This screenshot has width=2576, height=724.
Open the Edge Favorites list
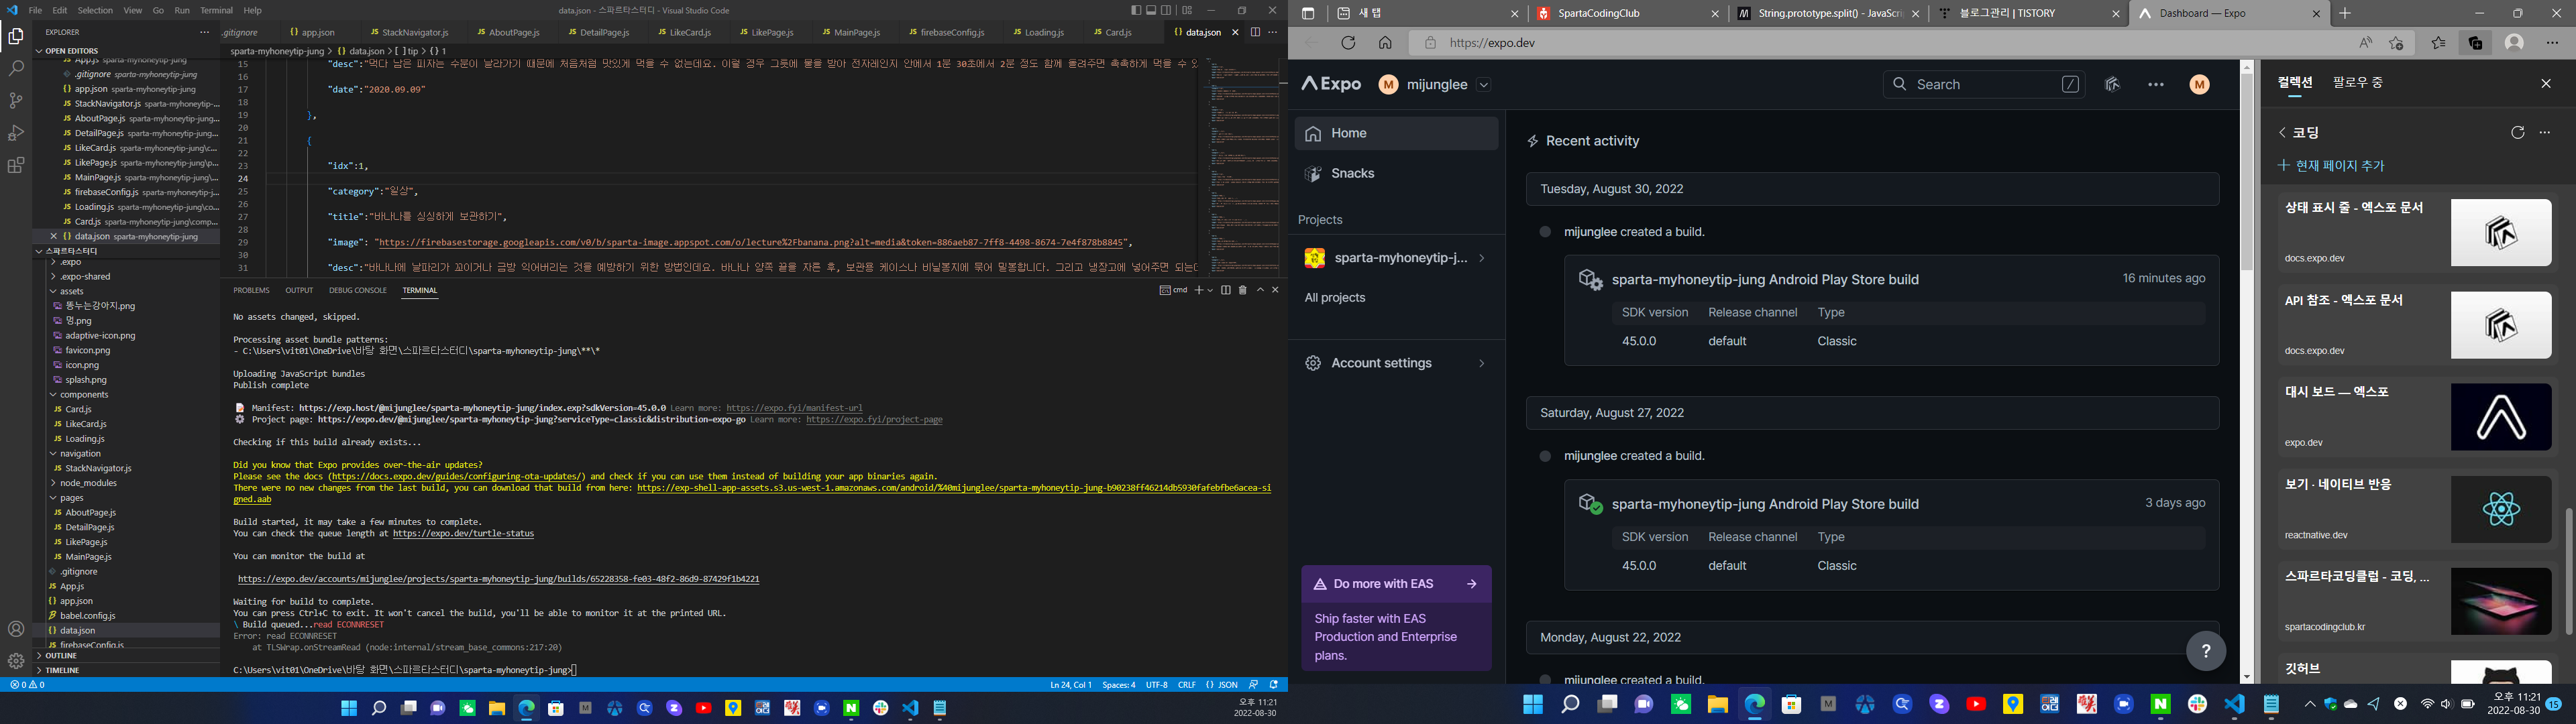click(2438, 43)
